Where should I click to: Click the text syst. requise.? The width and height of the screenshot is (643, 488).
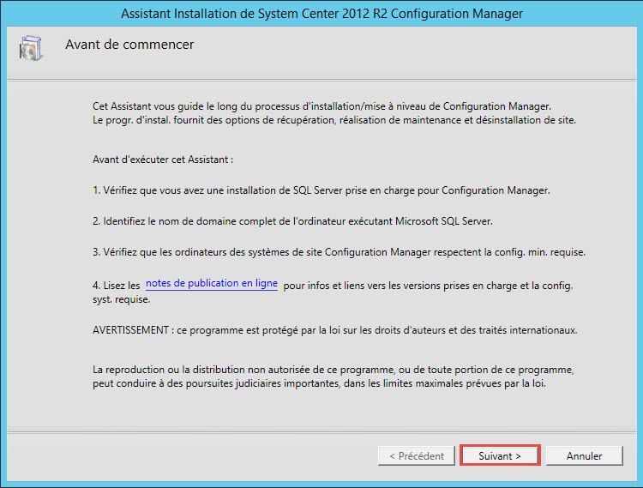click(122, 299)
